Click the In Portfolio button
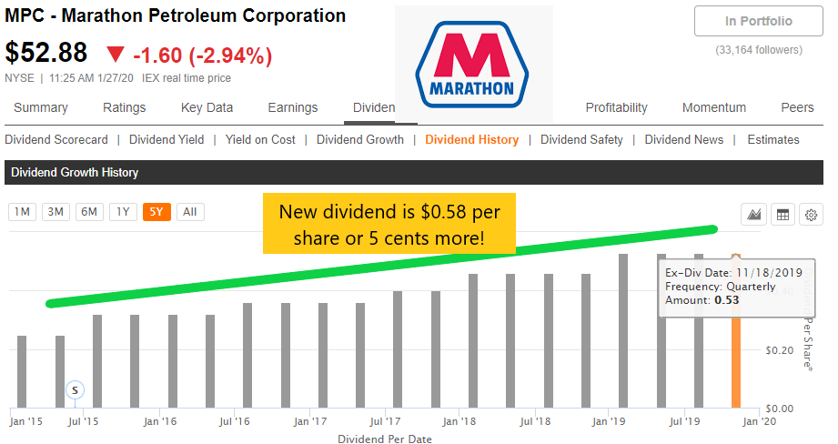Viewport: 838px width, 444px height. pos(758,21)
